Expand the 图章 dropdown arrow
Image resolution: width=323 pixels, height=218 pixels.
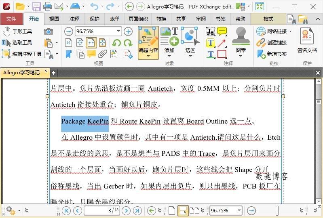coord(241,56)
